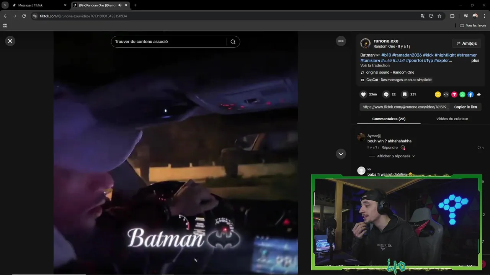Switch to Messages | TikTok tab

tap(38, 5)
